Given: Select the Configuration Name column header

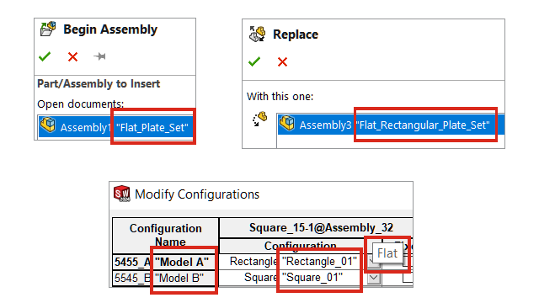Looking at the screenshot, I should click(x=166, y=236).
